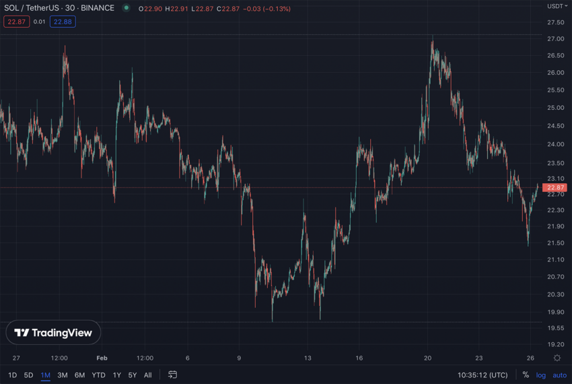This screenshot has height=384, width=572.
Task: Click the Feb label on the time axis
Action: tap(102, 358)
